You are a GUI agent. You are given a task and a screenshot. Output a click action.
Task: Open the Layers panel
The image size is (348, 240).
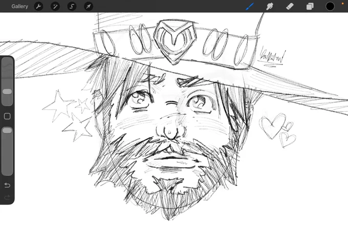point(310,6)
